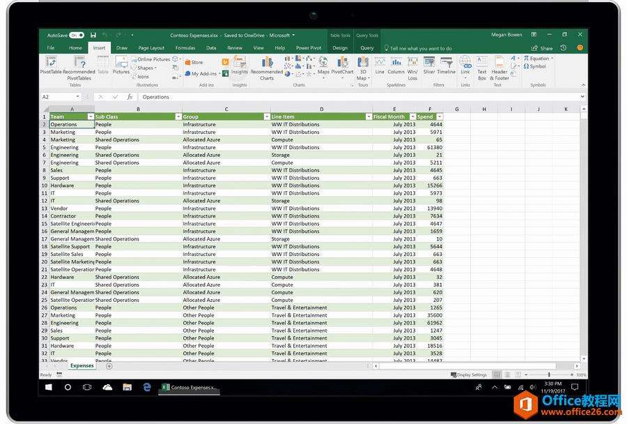Click the Icons illustration button

(140, 77)
